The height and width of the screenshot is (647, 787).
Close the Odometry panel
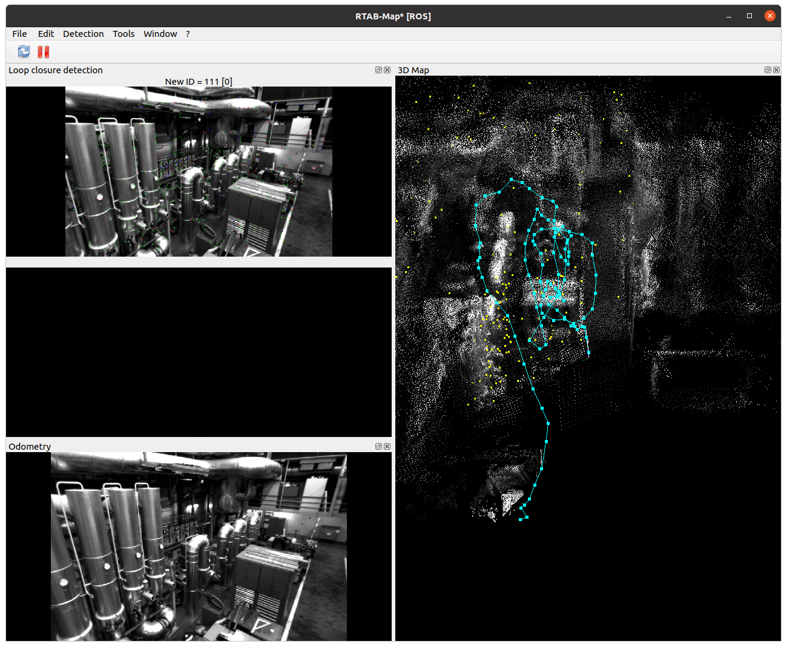tap(387, 447)
